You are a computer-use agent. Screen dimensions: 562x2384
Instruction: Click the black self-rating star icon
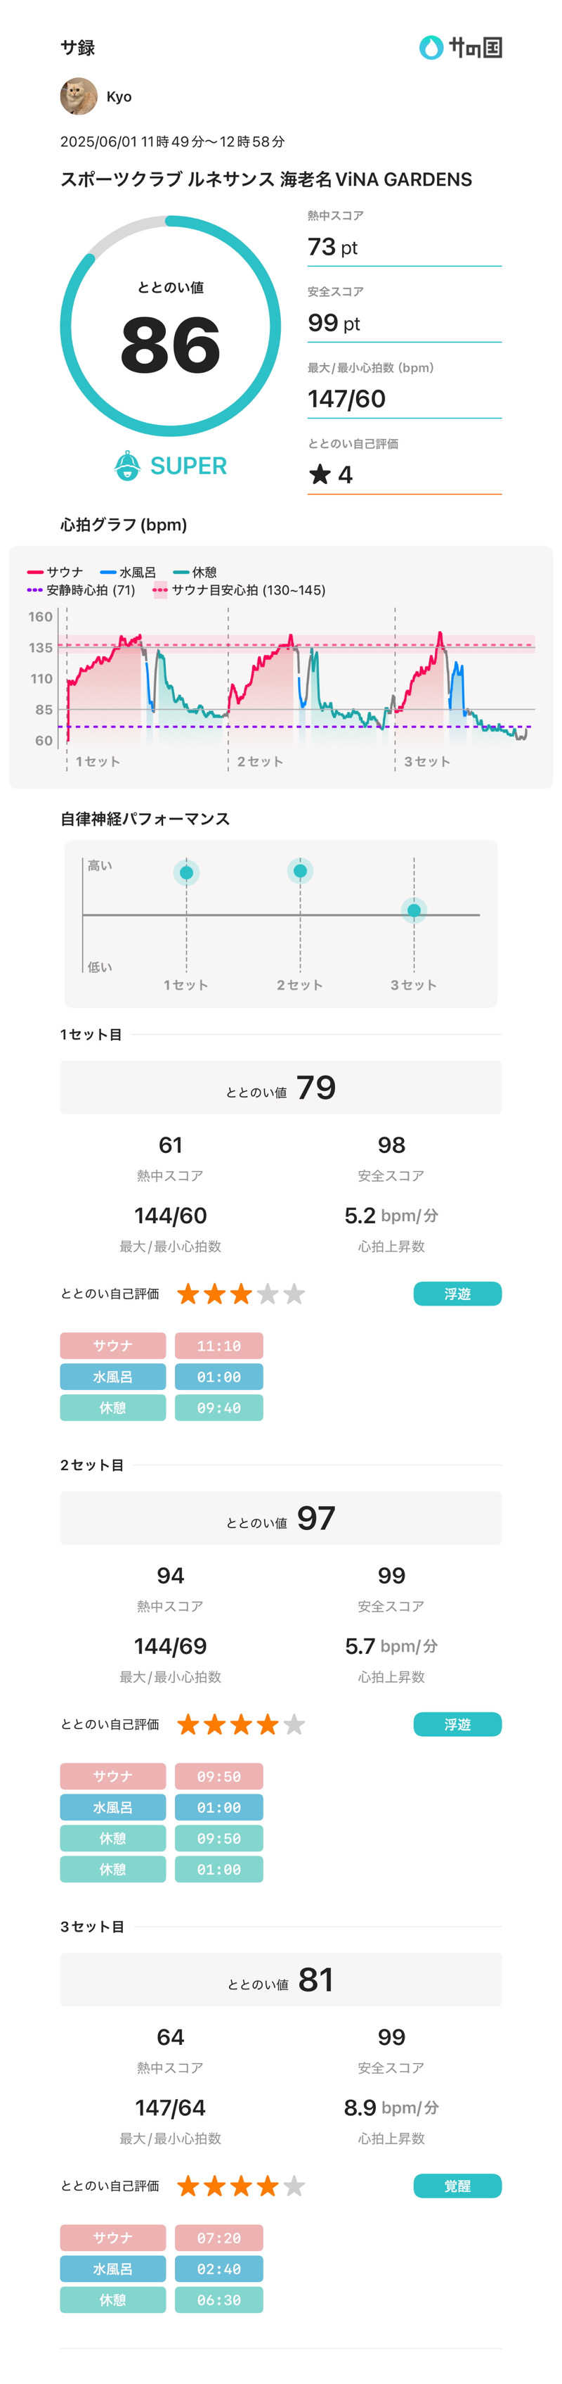click(x=320, y=475)
